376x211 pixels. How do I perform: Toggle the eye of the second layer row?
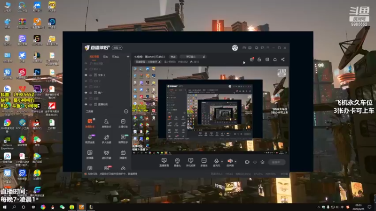tap(86, 69)
